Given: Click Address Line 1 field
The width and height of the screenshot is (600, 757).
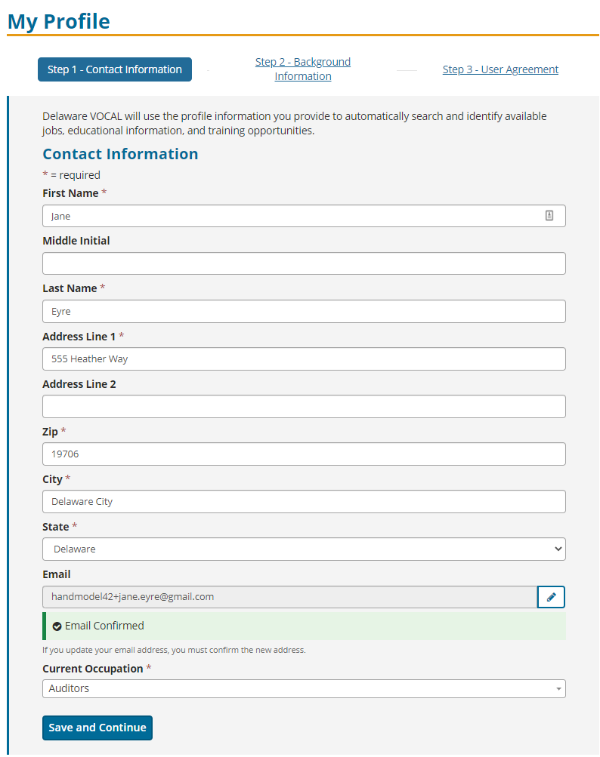Looking at the screenshot, I should 304,358.
